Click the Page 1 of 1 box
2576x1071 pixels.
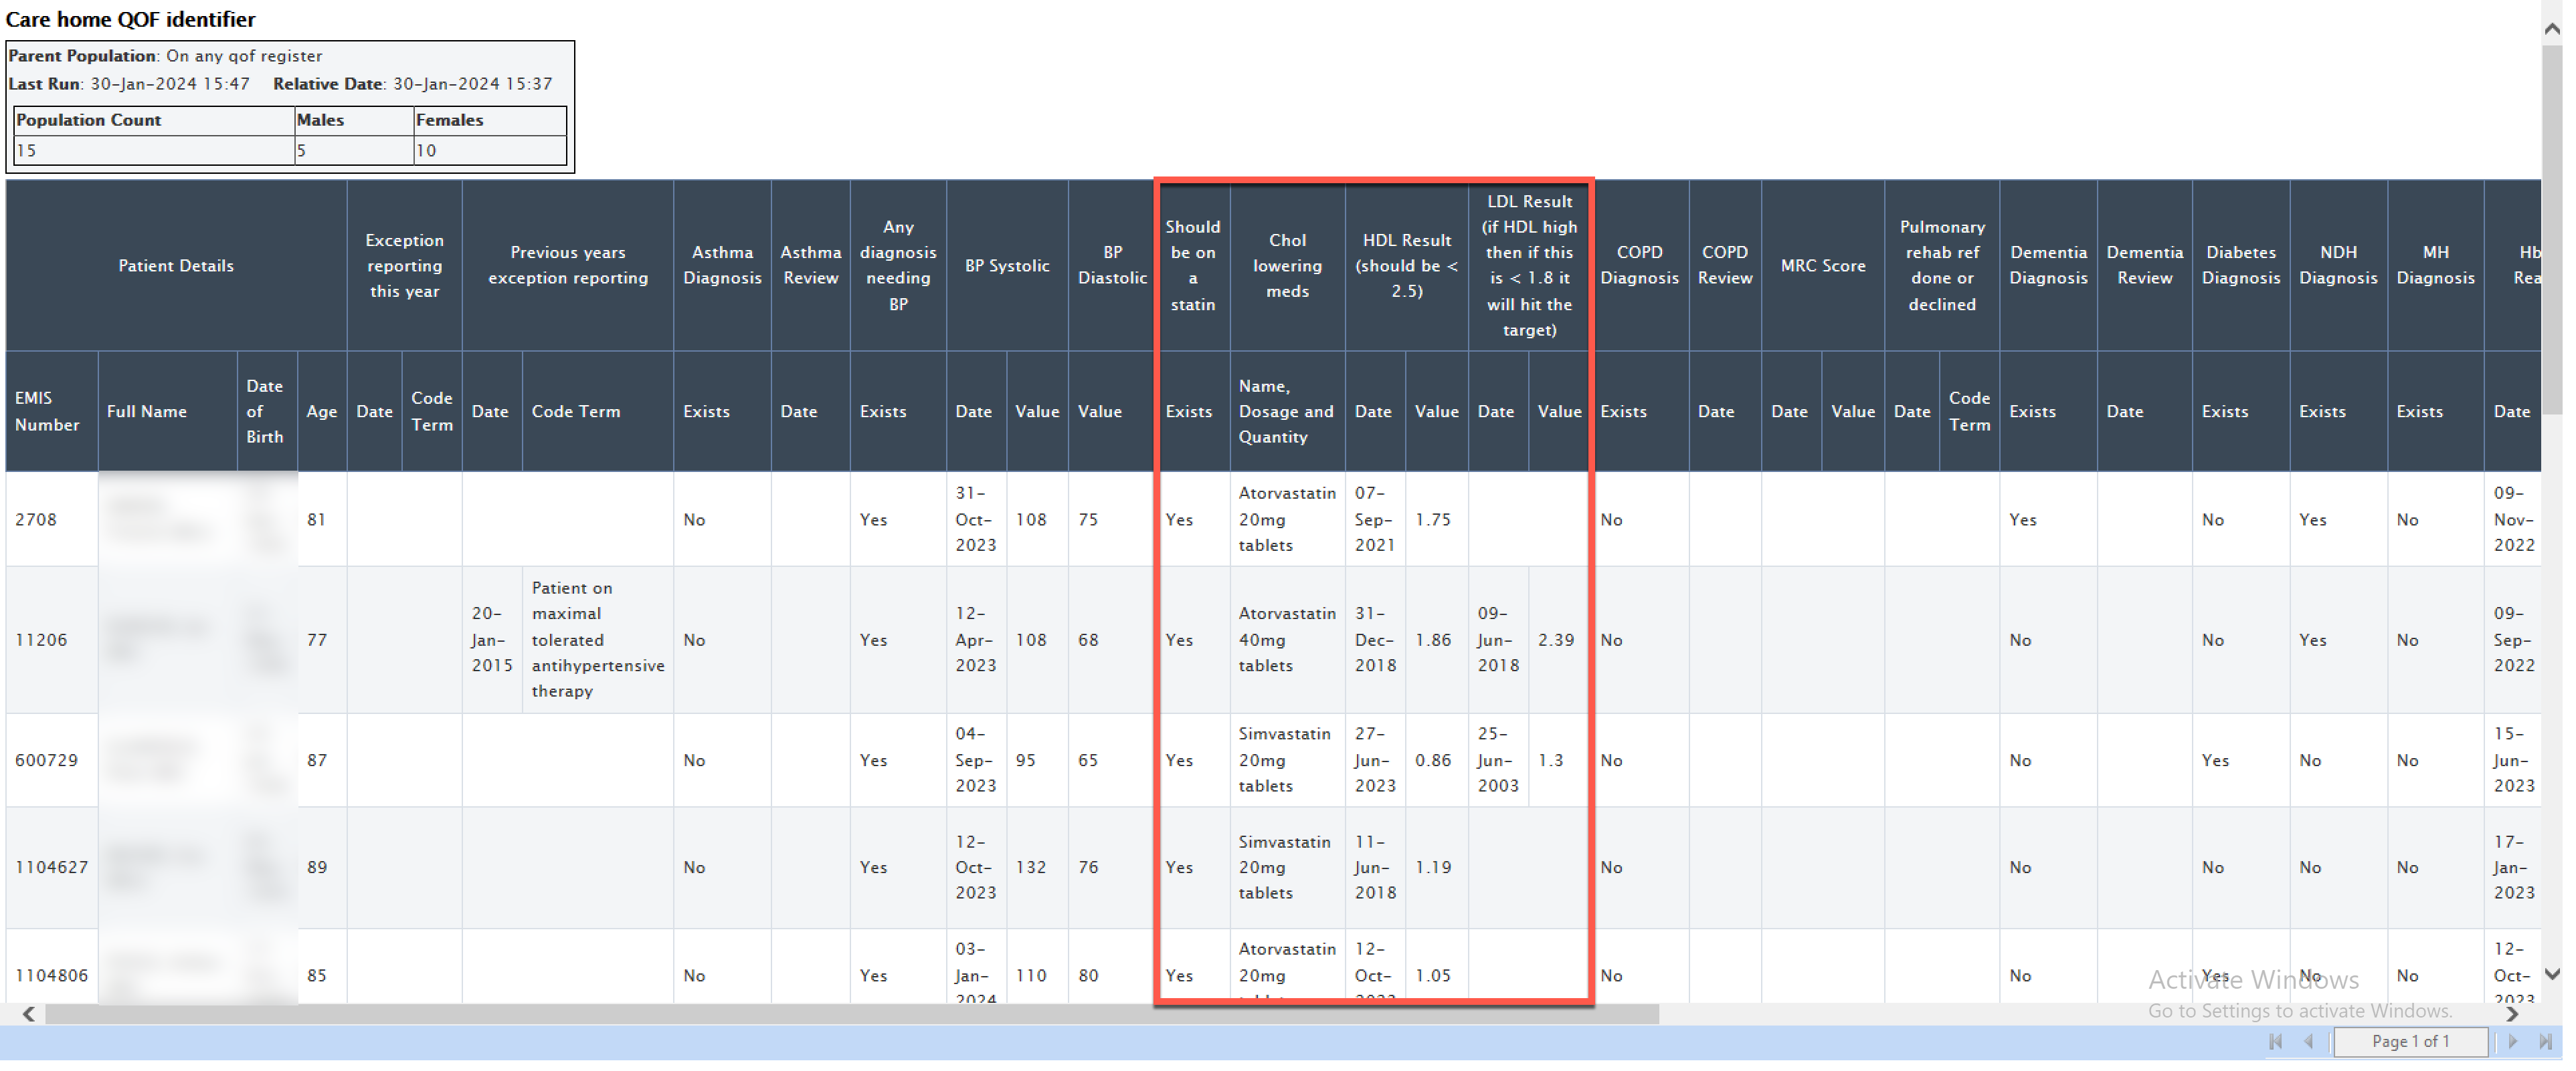[x=2410, y=1041]
